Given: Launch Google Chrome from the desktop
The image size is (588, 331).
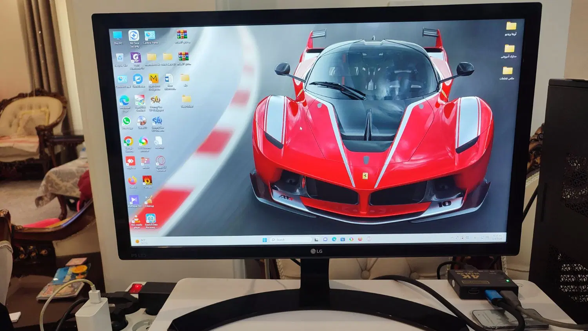Looking at the screenshot, I should [129, 144].
